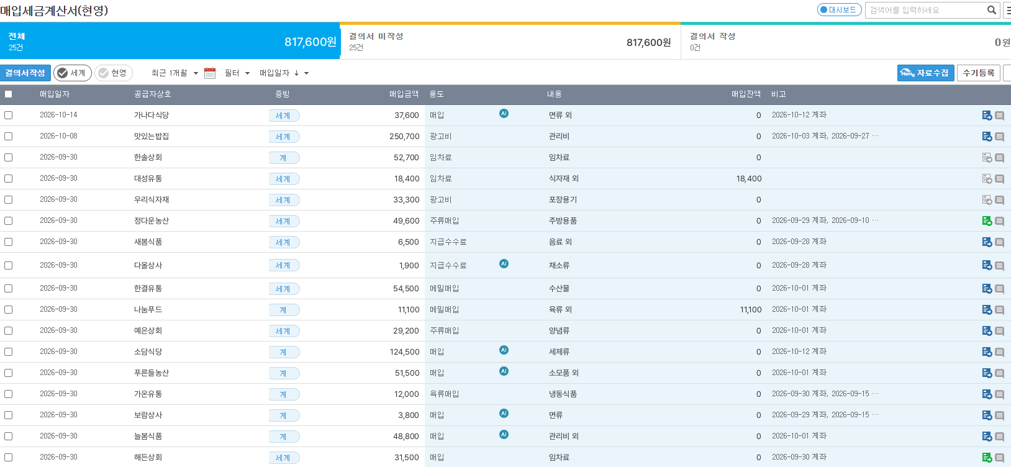Select the 전체 25건 summary tab
The height and width of the screenshot is (467, 1011).
(170, 42)
